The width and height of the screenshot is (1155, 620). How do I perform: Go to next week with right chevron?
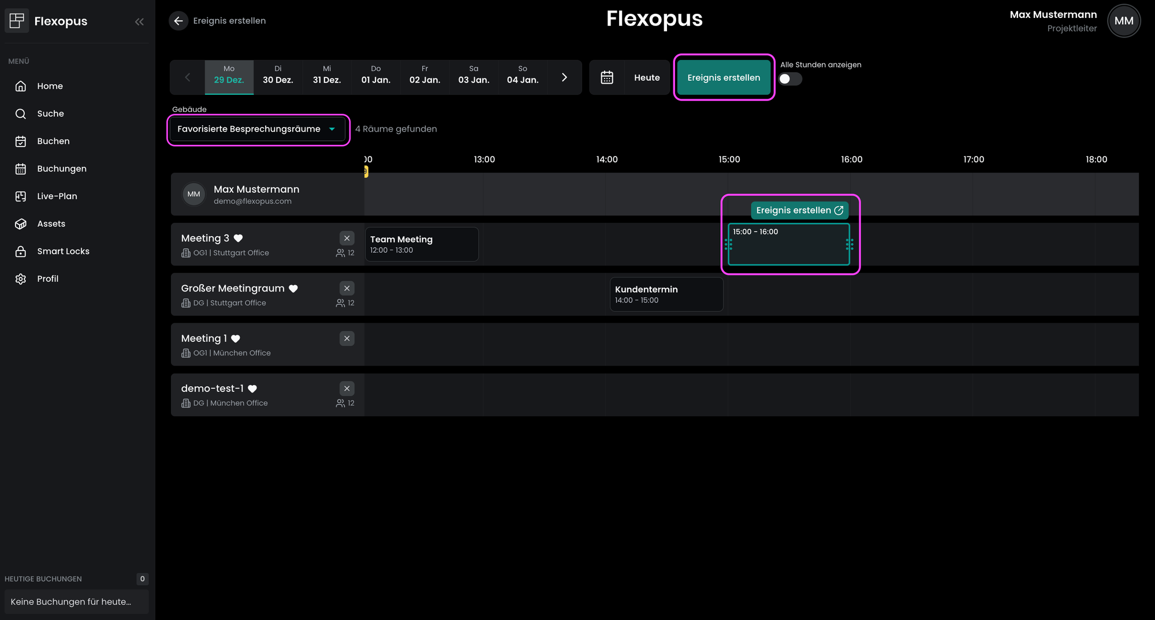coord(564,77)
